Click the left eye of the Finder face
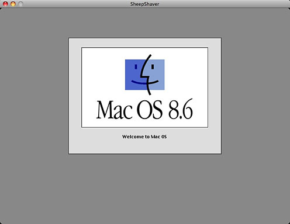The image size is (290, 224). (x=136, y=66)
